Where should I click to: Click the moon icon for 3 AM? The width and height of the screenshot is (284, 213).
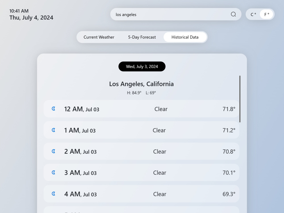click(x=54, y=172)
